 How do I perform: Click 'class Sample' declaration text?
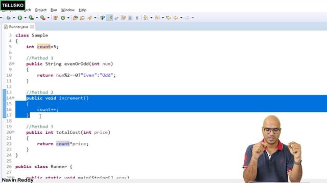[32, 35]
